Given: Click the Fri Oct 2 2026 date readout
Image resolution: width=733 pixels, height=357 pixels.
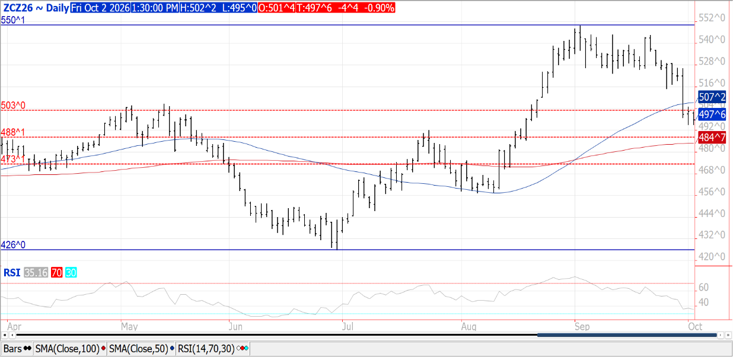Looking at the screenshot, I should pos(100,8).
